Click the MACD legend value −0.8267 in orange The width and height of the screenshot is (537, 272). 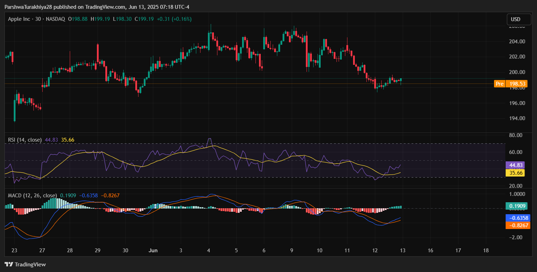point(110,195)
